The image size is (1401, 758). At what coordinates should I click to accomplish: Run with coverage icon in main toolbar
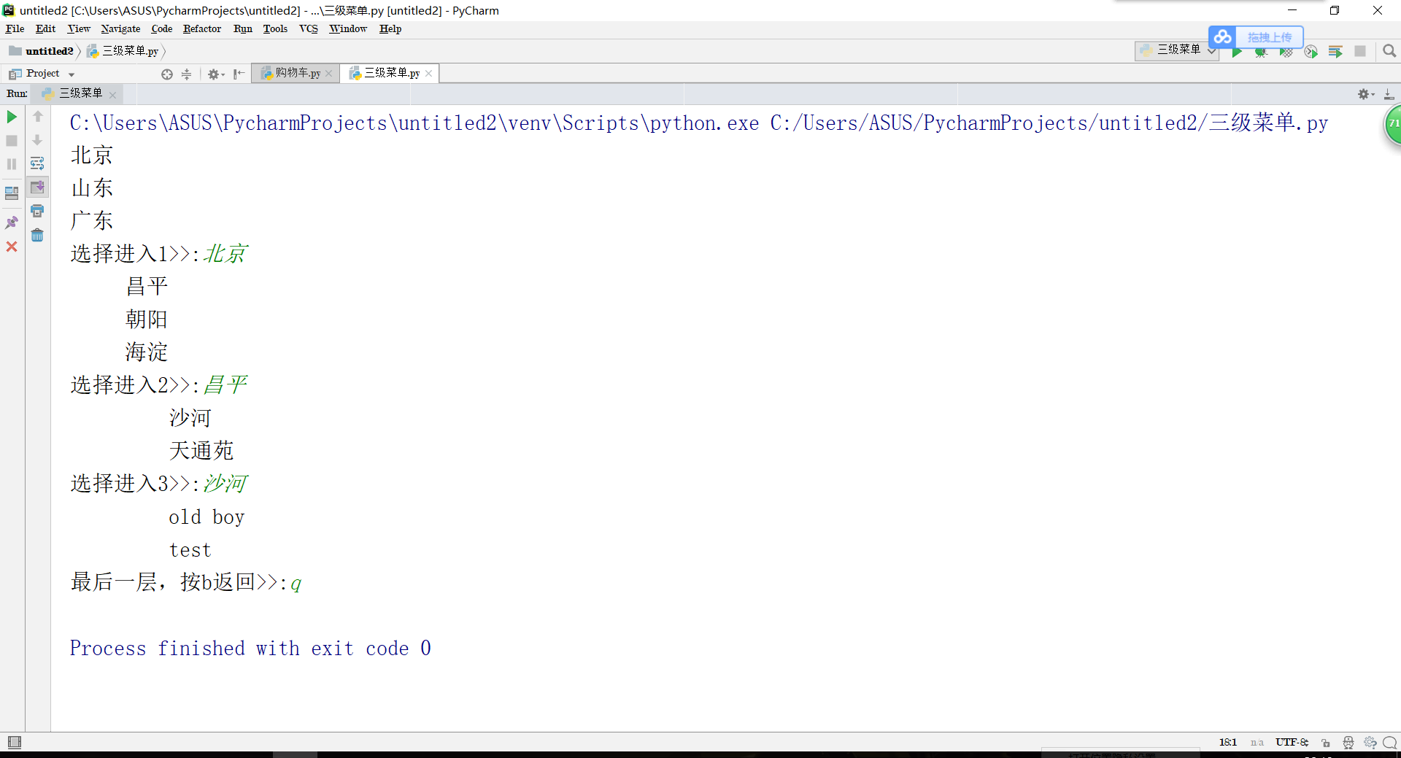[1286, 52]
